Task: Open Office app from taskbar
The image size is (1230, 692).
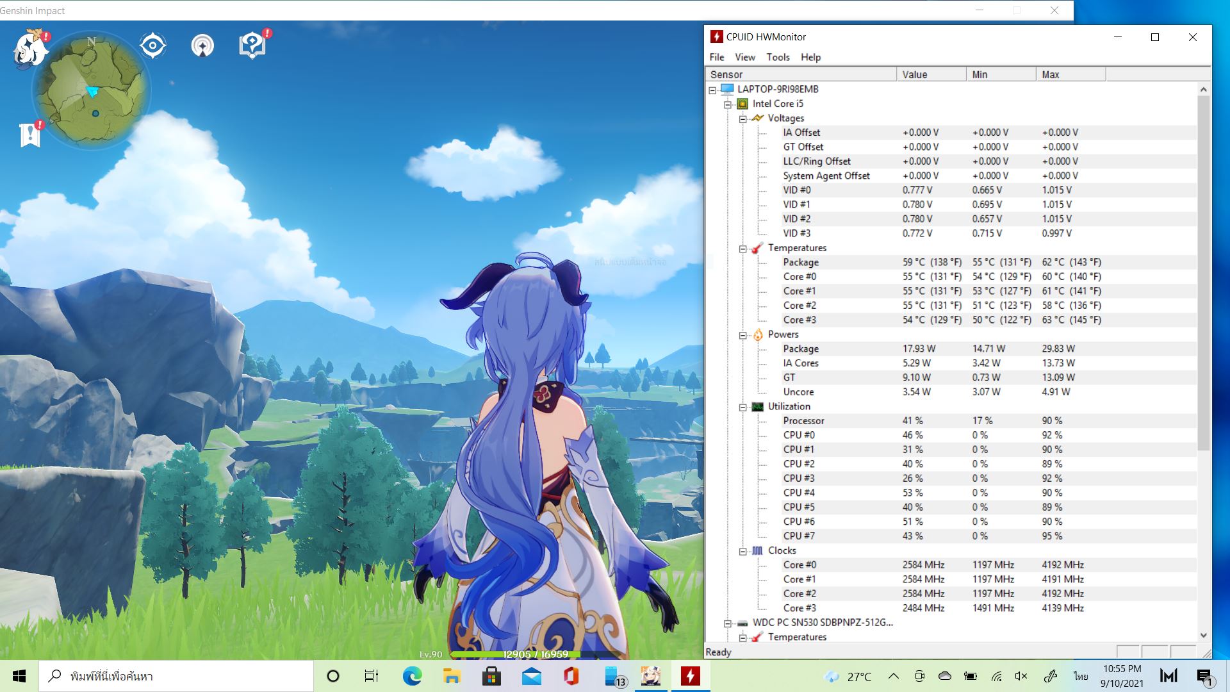Action: pyautogui.click(x=571, y=676)
